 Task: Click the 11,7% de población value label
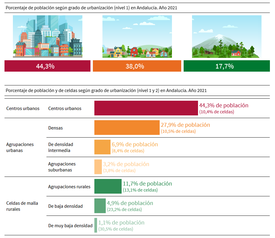pyautogui.click(x=147, y=183)
